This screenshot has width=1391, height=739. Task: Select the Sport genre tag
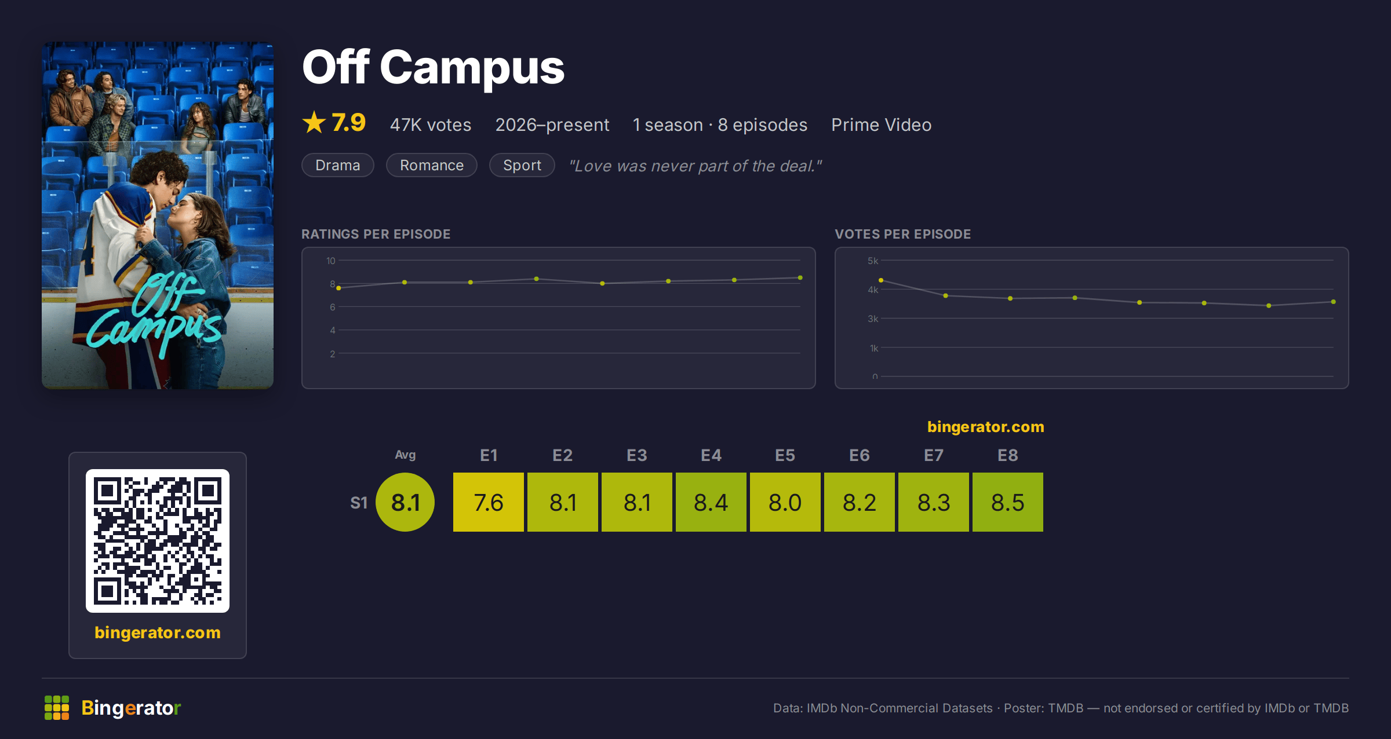pos(522,165)
